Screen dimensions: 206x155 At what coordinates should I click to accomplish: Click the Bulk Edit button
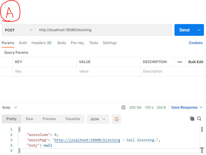click(196, 62)
